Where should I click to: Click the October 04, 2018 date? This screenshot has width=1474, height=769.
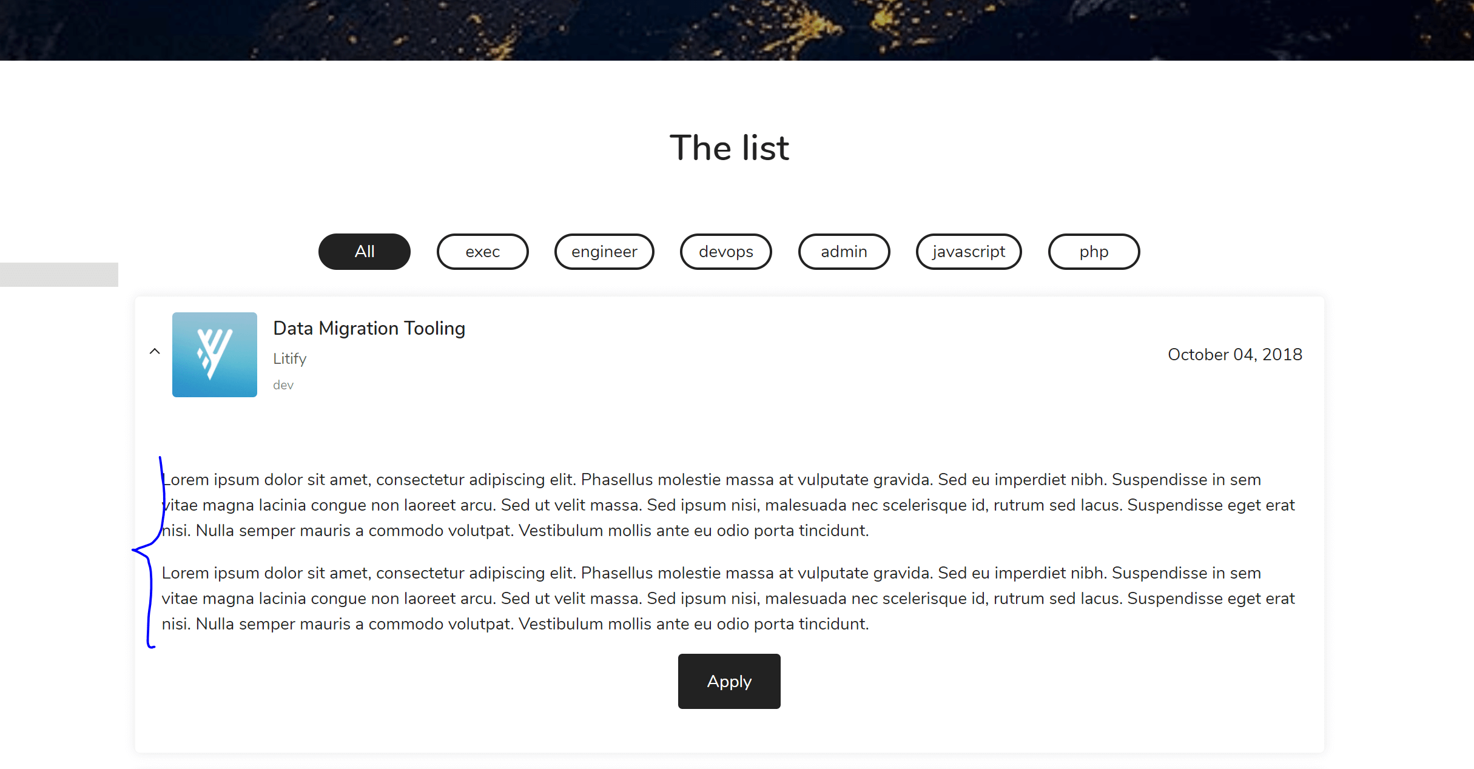pyautogui.click(x=1235, y=354)
